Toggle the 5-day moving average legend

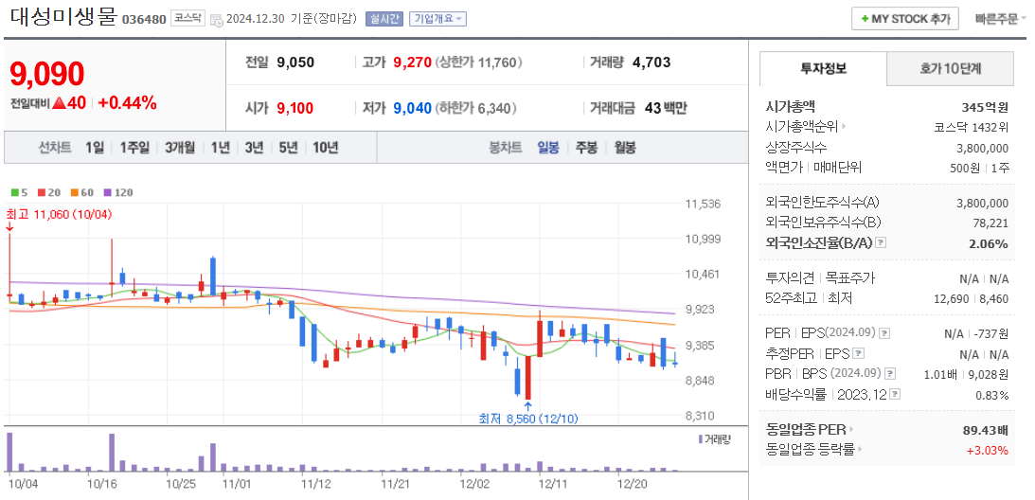click(19, 193)
